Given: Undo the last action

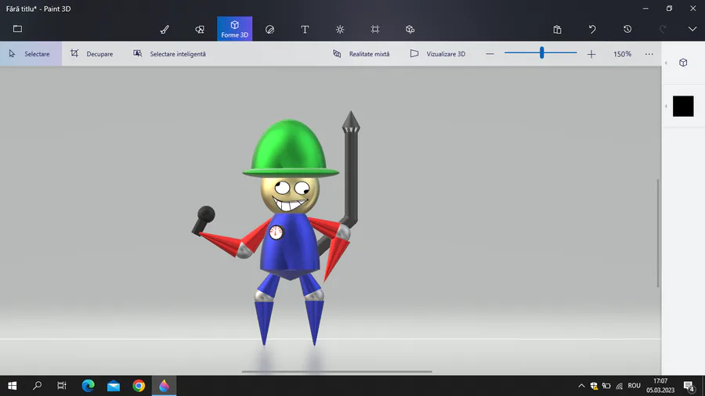Looking at the screenshot, I should click(x=592, y=29).
